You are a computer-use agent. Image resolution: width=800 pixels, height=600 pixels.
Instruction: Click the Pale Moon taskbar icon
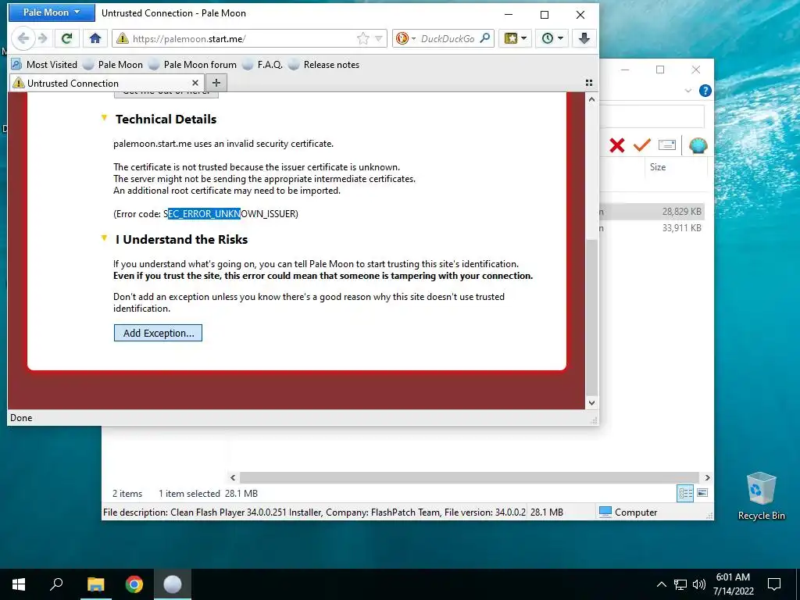click(x=173, y=584)
